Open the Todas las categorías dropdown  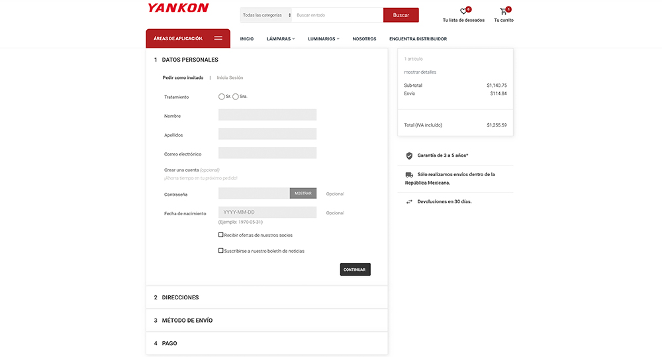click(x=266, y=15)
